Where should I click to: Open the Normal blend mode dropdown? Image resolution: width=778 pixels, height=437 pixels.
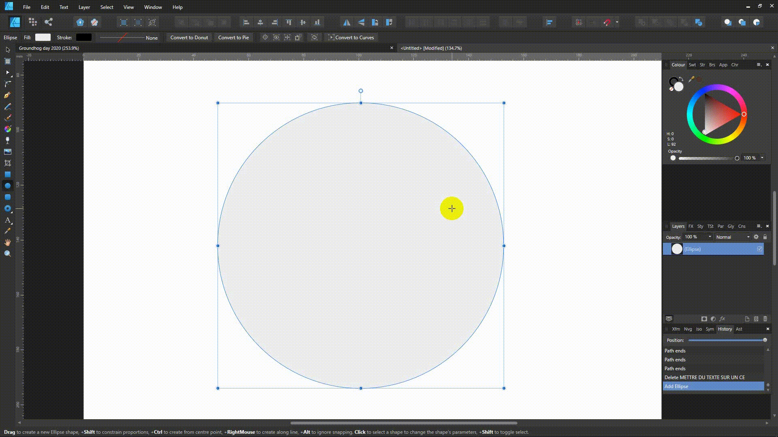pyautogui.click(x=733, y=237)
